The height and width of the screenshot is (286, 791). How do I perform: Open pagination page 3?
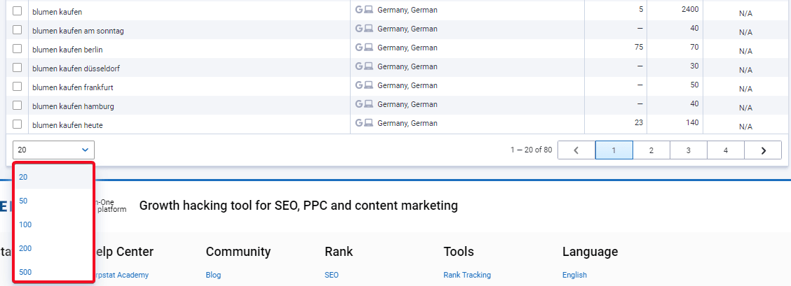tap(689, 150)
